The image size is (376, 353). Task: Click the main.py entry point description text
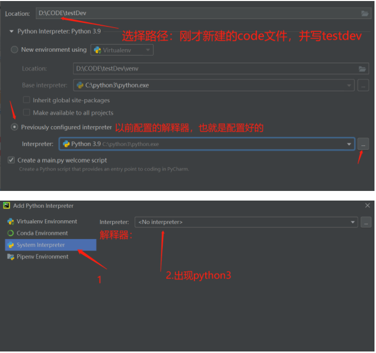click(x=104, y=169)
